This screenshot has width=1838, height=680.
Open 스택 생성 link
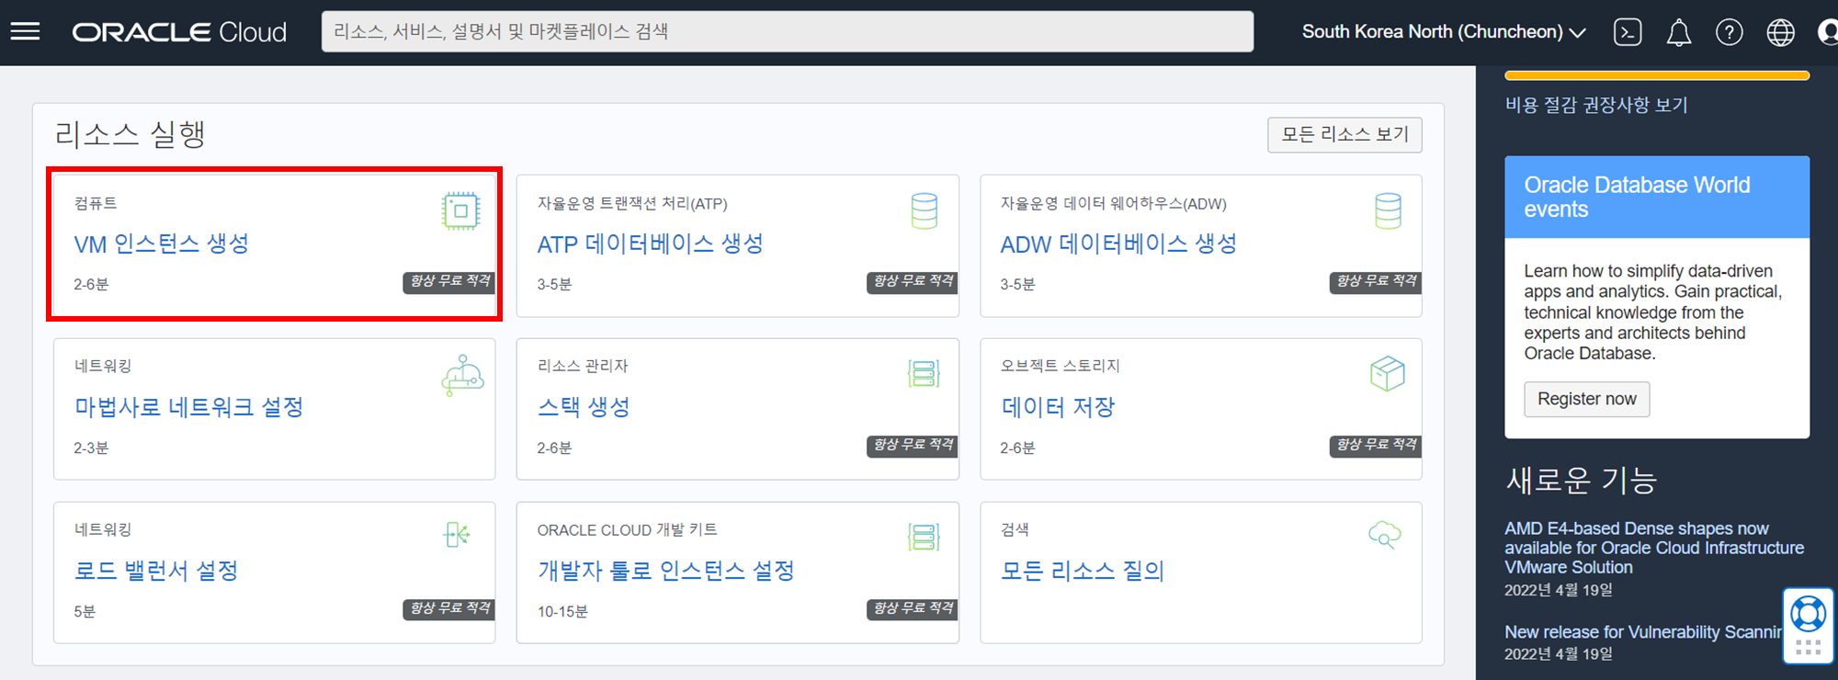click(x=584, y=407)
